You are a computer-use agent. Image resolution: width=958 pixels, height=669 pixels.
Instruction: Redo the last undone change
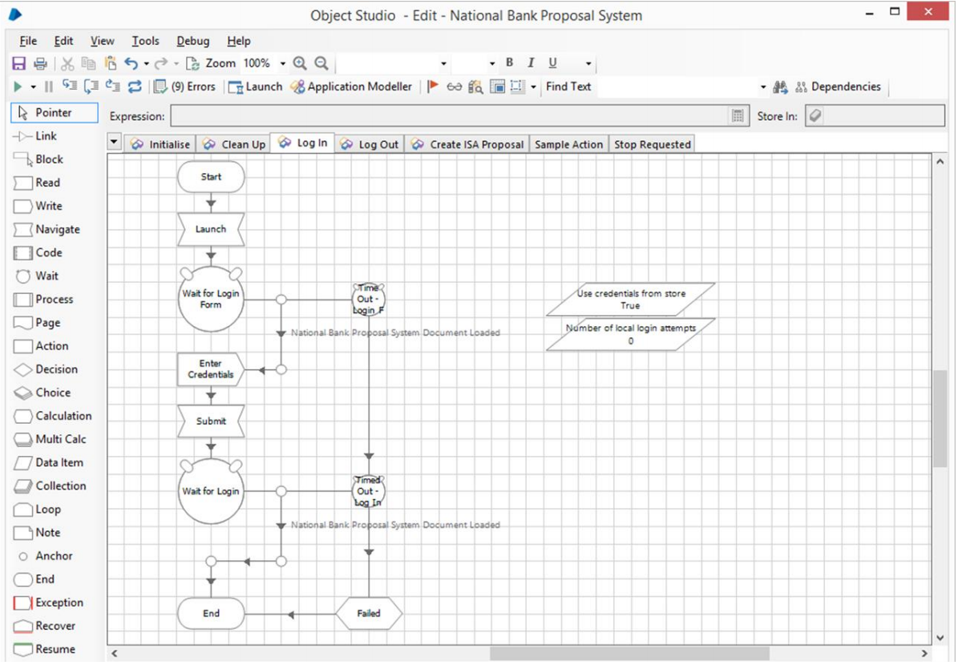tap(160, 63)
